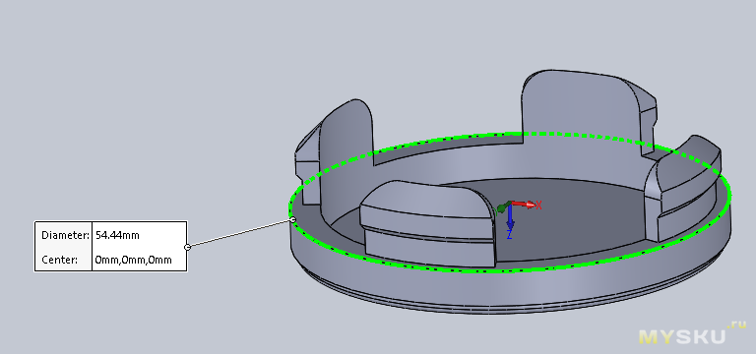Select the green origin point of triad
Image resolution: width=756 pixels, height=354 pixels.
pos(502,208)
